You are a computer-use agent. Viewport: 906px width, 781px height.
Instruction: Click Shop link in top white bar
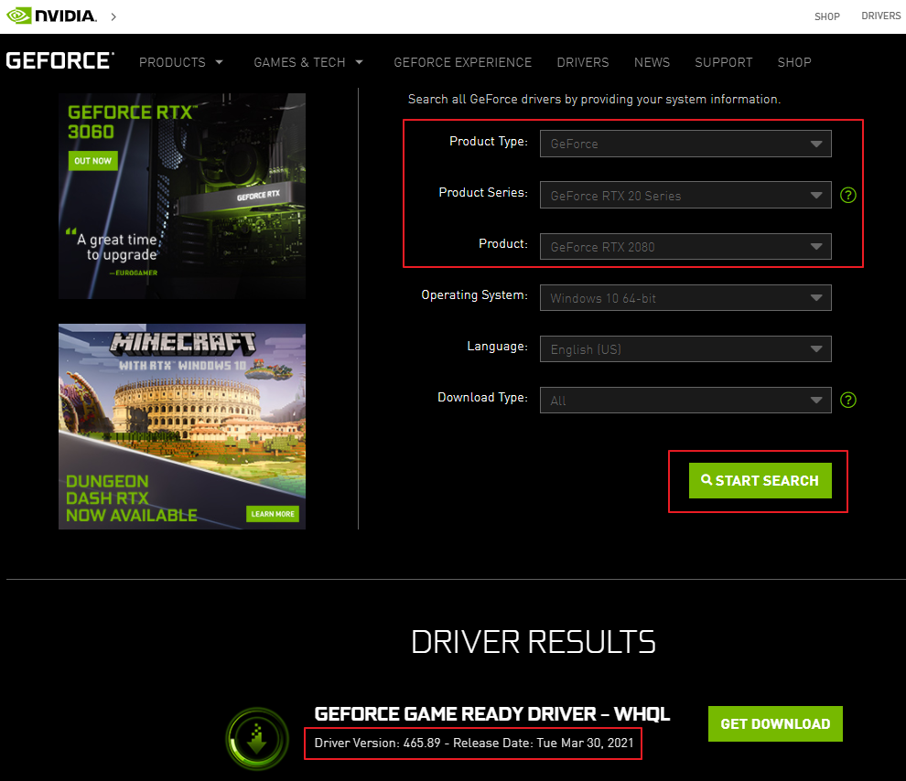click(827, 16)
